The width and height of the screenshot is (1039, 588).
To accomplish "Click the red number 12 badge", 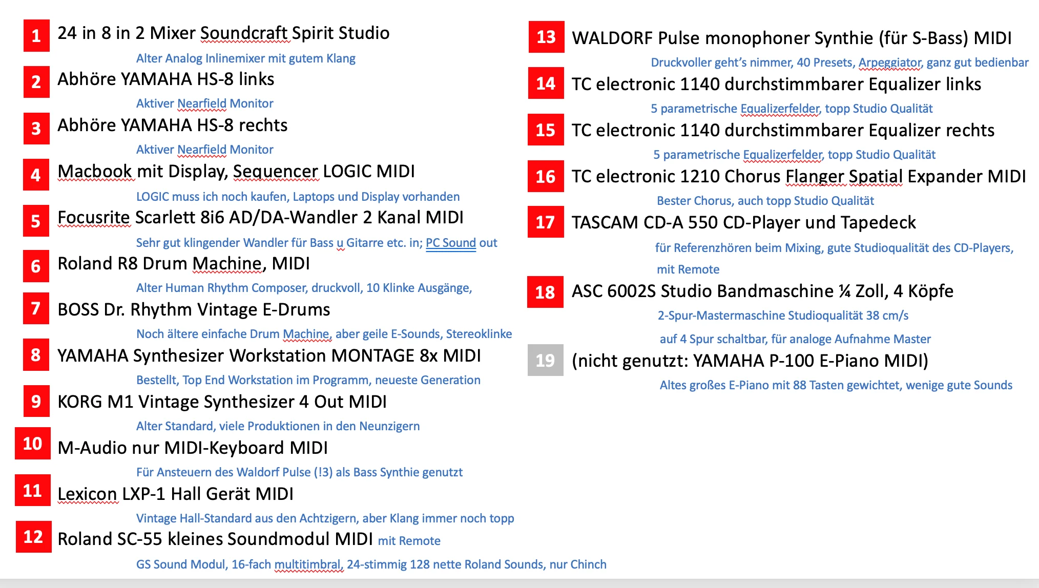I will [x=33, y=537].
